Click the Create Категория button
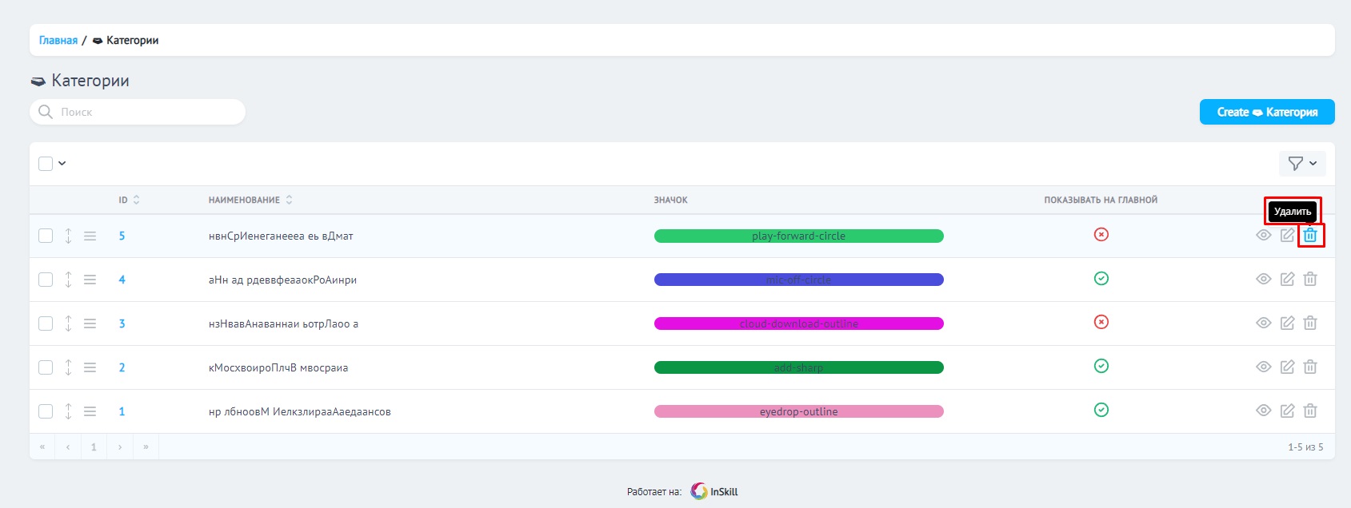Screen dimensions: 1351x508 1266,112
